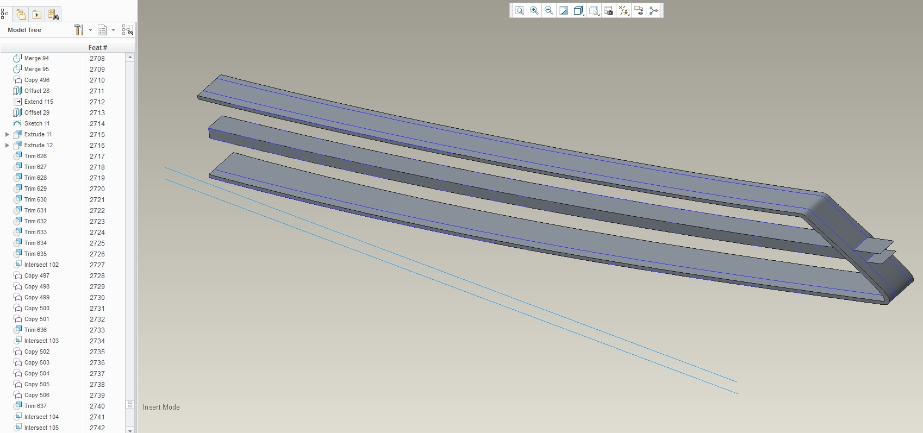
Task: Select the Offset 28 feature
Action: point(36,91)
